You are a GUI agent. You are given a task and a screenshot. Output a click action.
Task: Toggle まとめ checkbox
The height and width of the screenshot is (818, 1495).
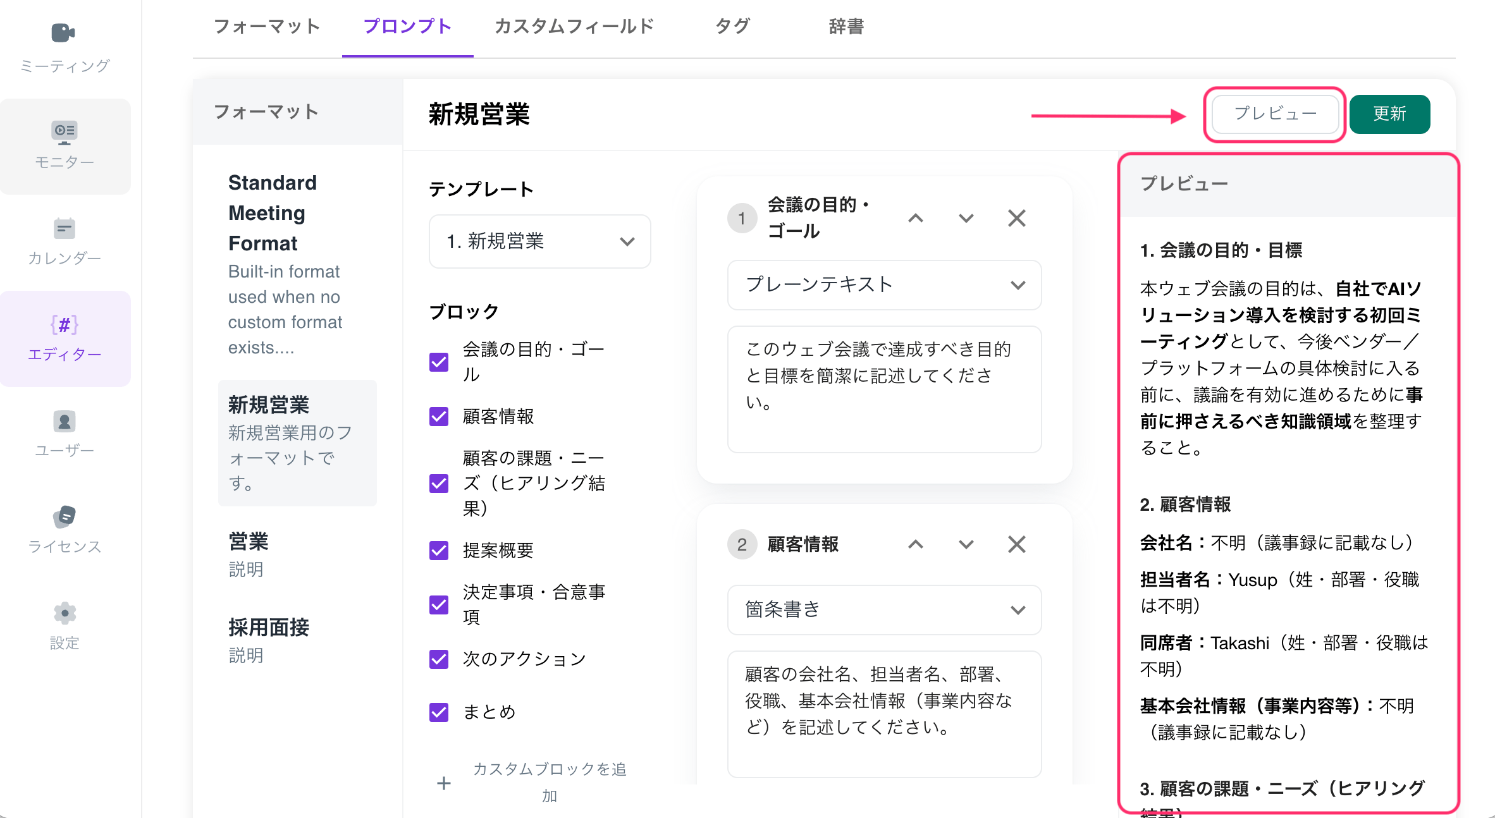[439, 712]
